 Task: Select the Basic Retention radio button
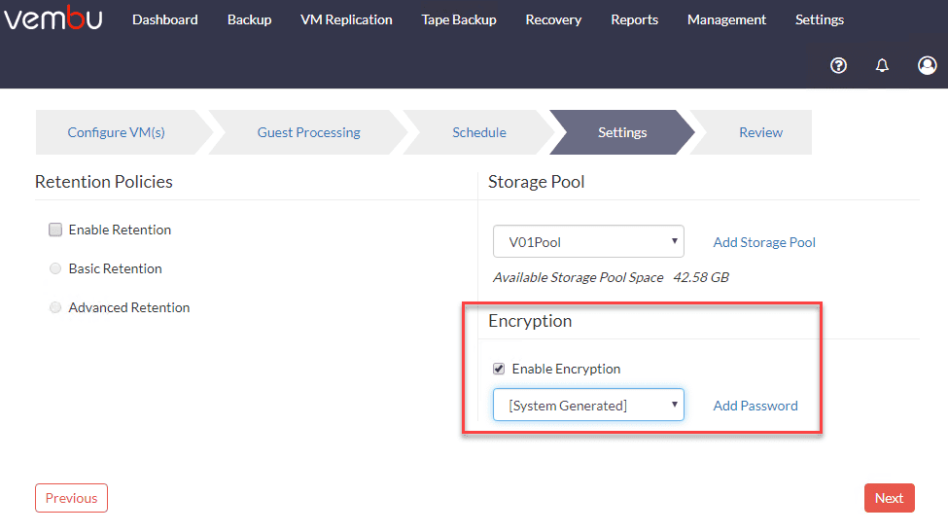pyautogui.click(x=55, y=269)
